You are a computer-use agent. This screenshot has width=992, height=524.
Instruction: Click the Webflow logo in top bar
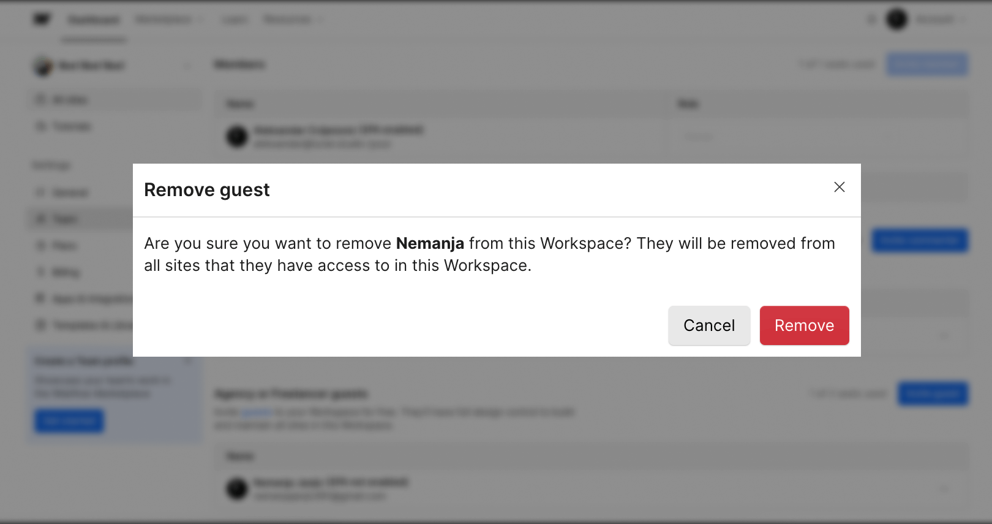point(42,20)
